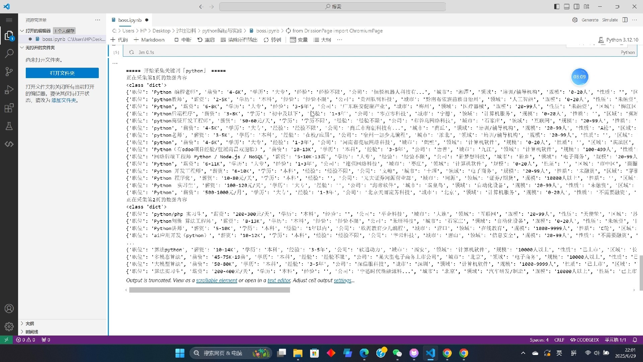Toggle the bottom panel visibility
643x362 pixels.
coord(566,6)
